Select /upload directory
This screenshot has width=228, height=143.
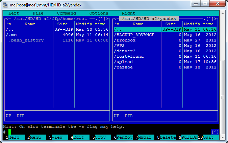137,62
